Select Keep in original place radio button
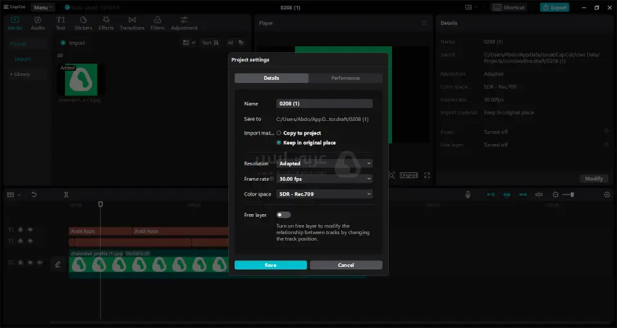617x328 pixels. tap(278, 143)
